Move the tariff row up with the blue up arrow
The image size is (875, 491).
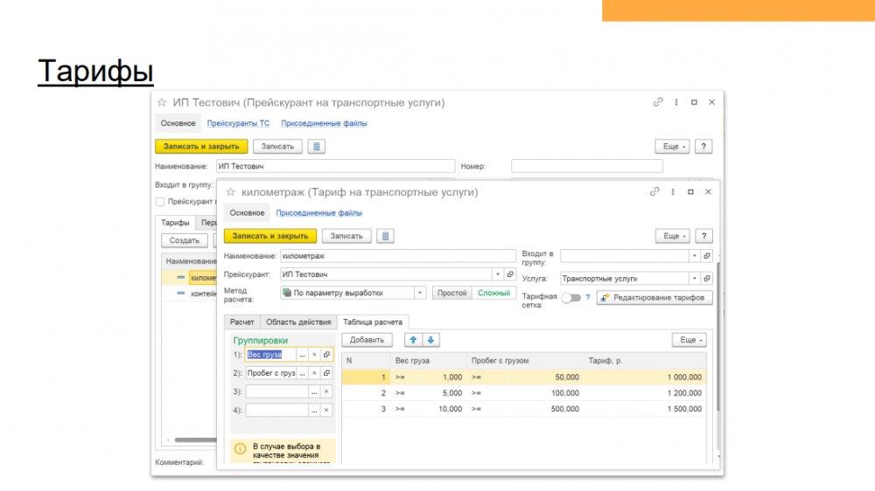click(x=415, y=340)
